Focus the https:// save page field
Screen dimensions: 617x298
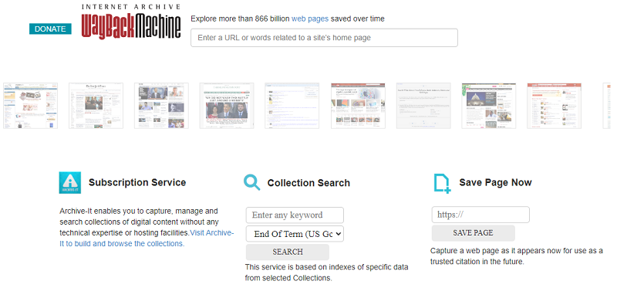[480, 215]
